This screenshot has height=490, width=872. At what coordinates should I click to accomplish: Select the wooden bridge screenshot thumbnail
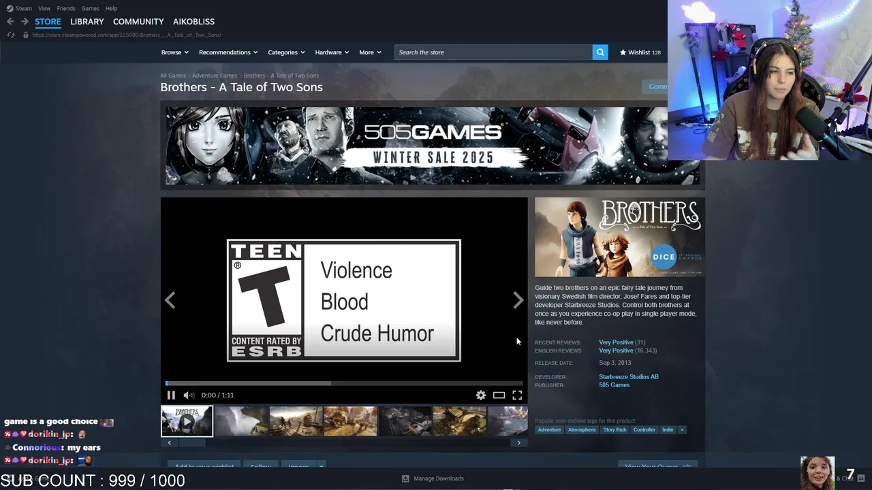[296, 421]
